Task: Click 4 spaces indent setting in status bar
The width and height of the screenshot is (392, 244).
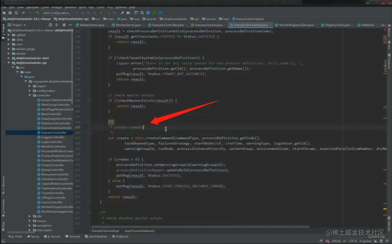Action: point(365,241)
